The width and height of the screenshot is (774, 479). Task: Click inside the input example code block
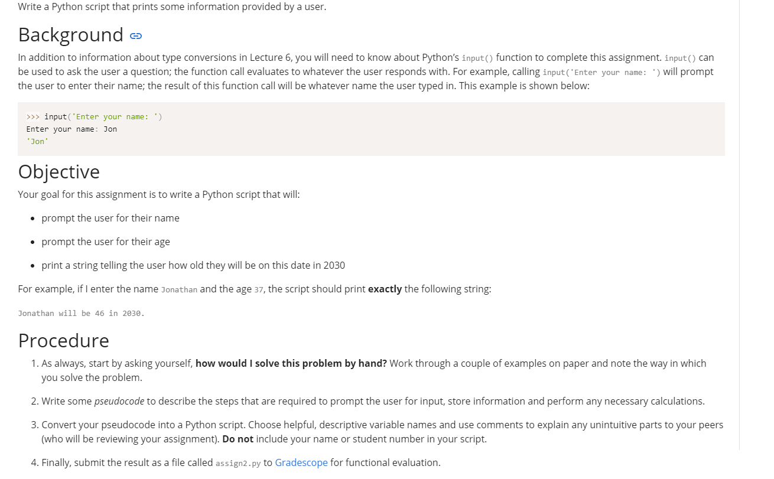tap(371, 129)
